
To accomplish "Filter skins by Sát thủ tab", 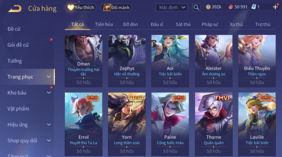I will 183,24.
